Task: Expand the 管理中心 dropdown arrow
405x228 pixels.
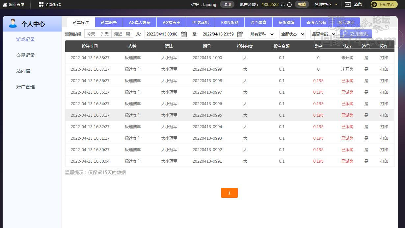Action: (336, 5)
